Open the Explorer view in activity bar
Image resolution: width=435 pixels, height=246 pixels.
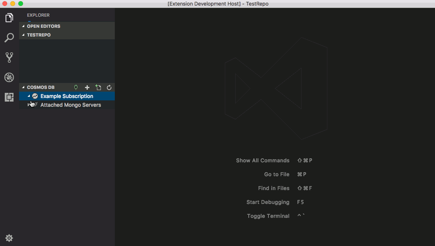pyautogui.click(x=9, y=18)
